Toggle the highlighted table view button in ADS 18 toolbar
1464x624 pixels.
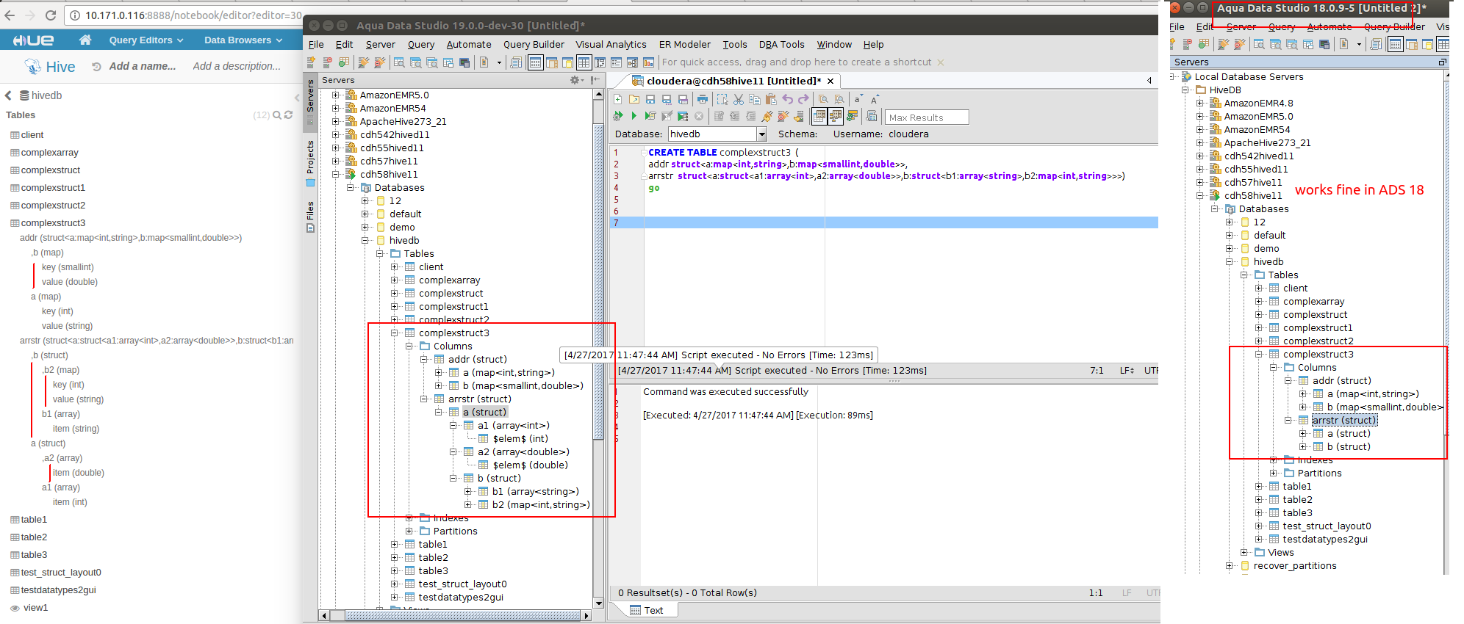tap(1395, 44)
